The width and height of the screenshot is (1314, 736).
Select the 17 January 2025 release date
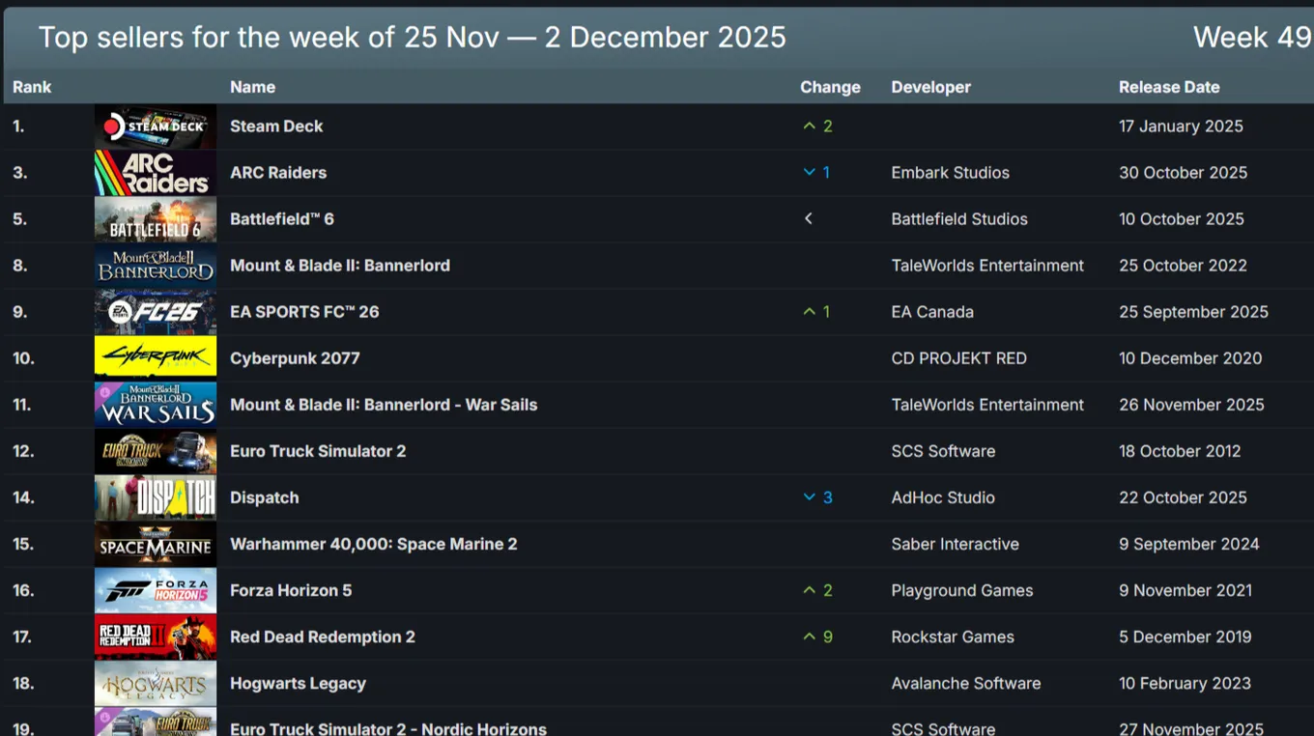(1181, 127)
